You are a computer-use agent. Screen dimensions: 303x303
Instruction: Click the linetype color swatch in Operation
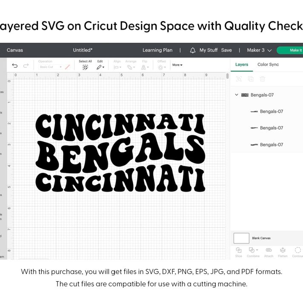[67, 67]
